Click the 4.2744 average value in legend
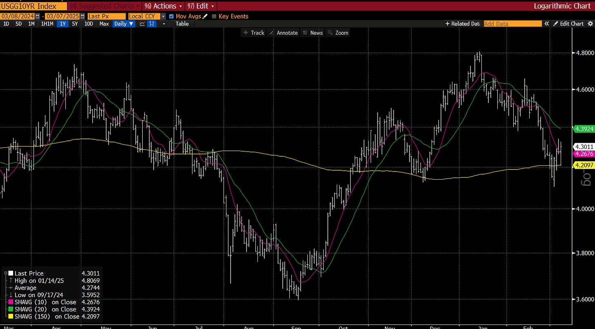 (x=90, y=288)
